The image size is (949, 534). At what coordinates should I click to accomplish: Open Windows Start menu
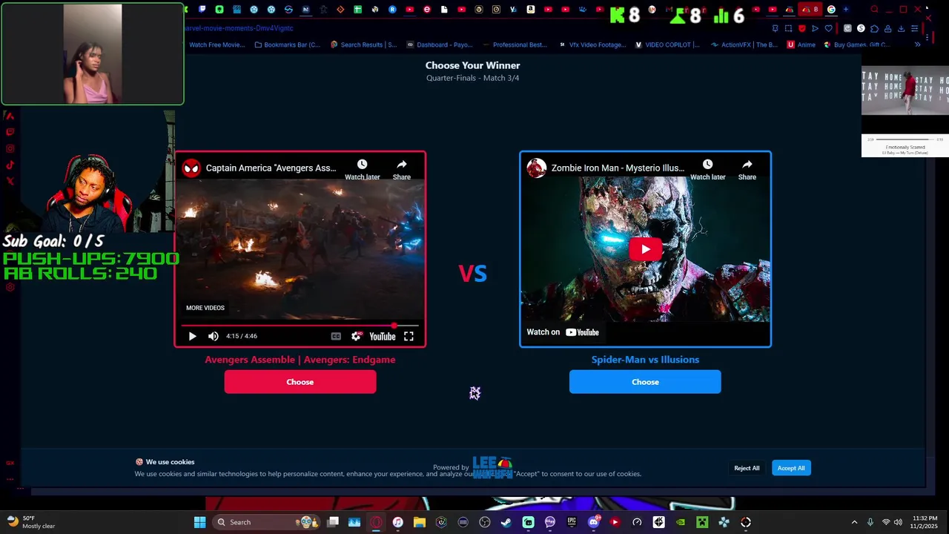(x=199, y=522)
